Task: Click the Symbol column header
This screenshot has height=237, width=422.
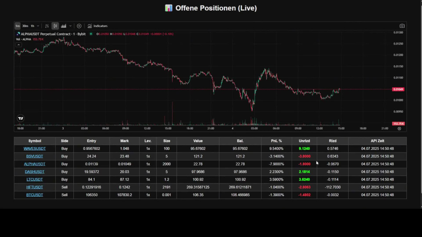Action: 35,141
